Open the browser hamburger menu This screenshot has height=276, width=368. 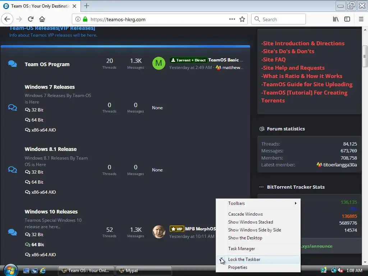click(x=361, y=19)
